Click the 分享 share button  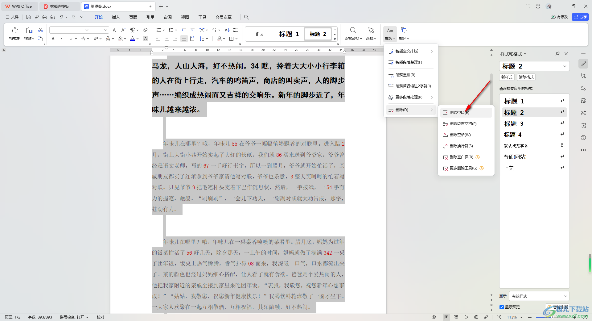580,17
